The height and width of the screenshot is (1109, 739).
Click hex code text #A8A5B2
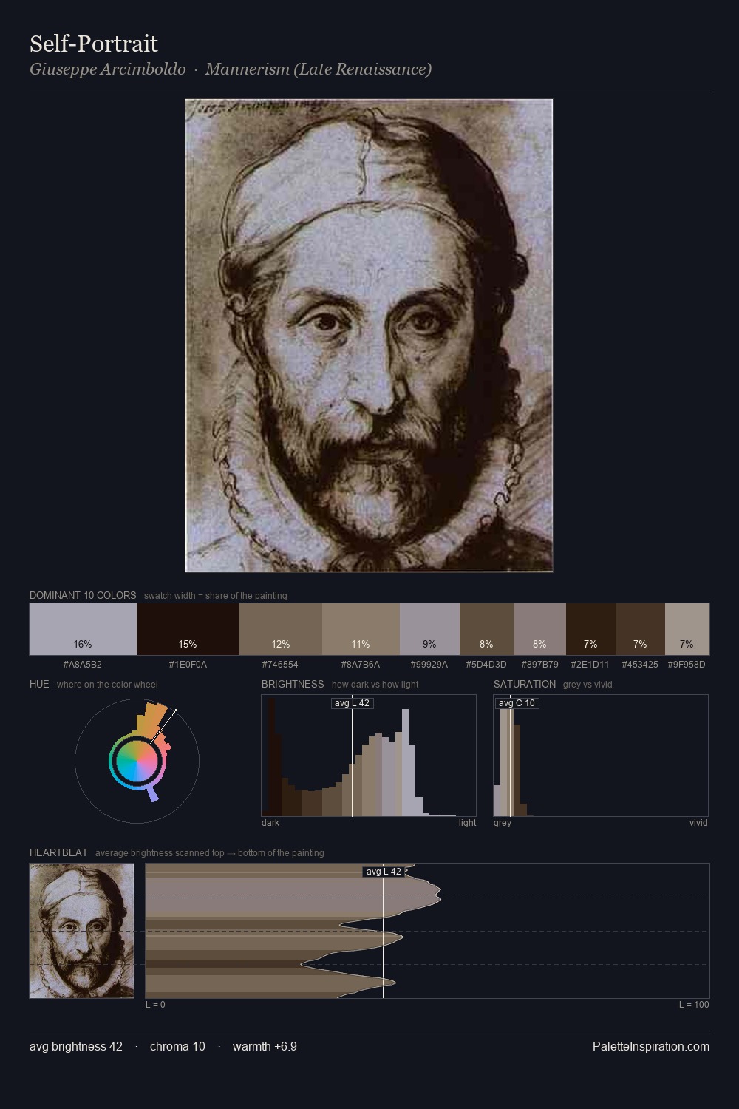click(83, 665)
